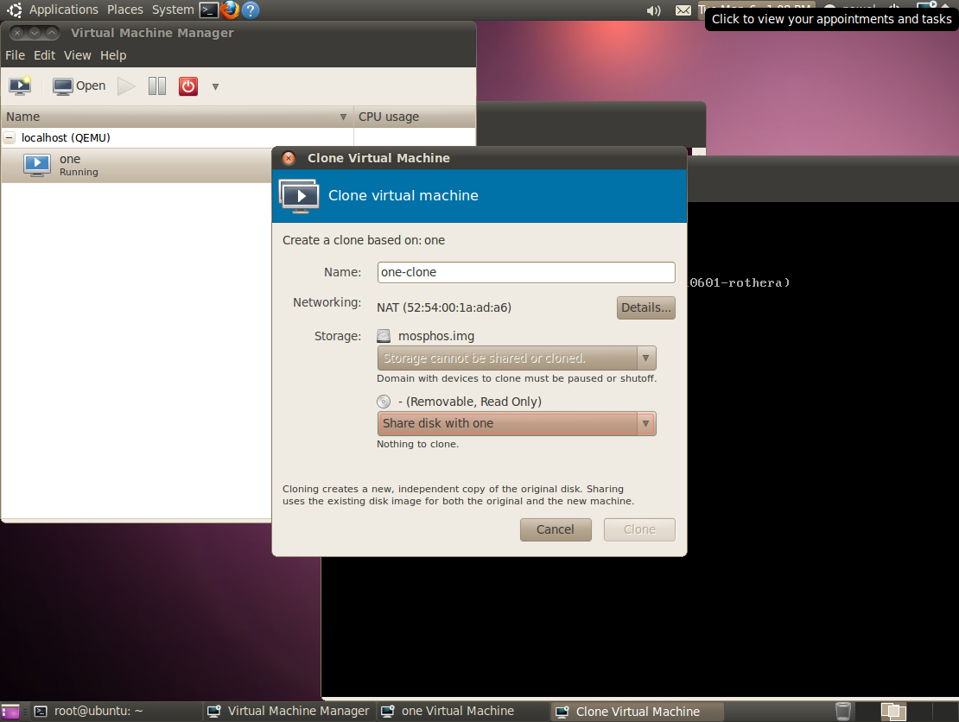Screen dimensions: 959x722
Task: Click the blue help icon in panel
Action: [251, 10]
